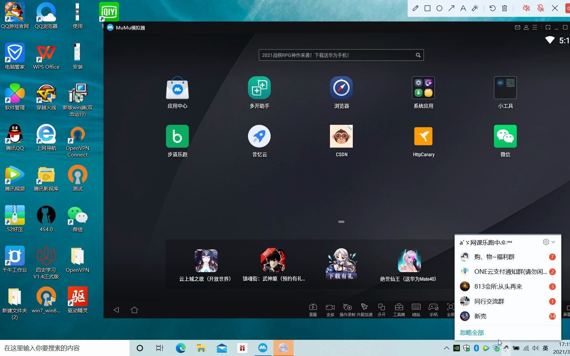Toggle the muted speaker icon in recorder

click(x=526, y=8)
